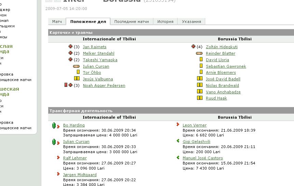
Task: Click Ralf Lehmer price 3 096 000 Lari
Action: [x=90, y=168]
